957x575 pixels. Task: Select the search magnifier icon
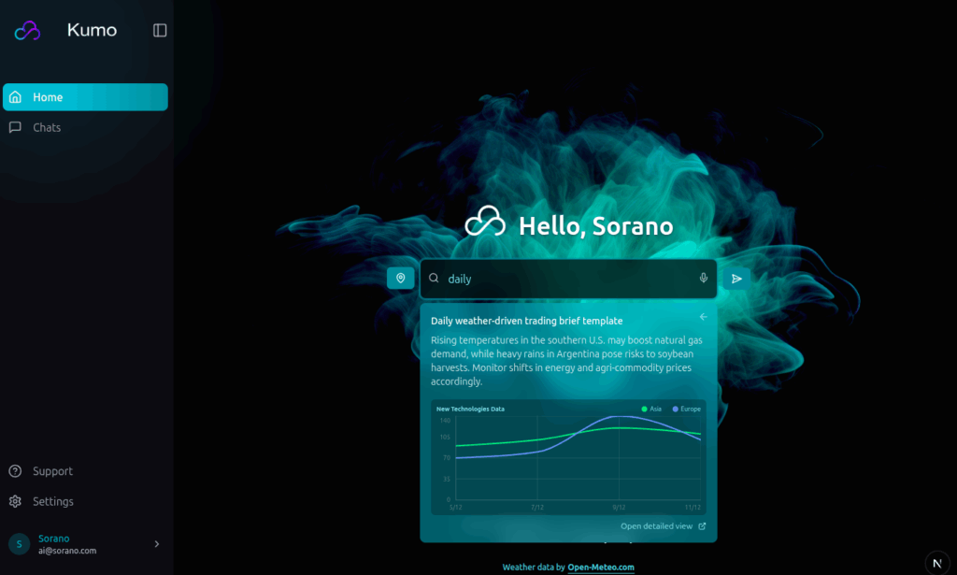point(434,279)
